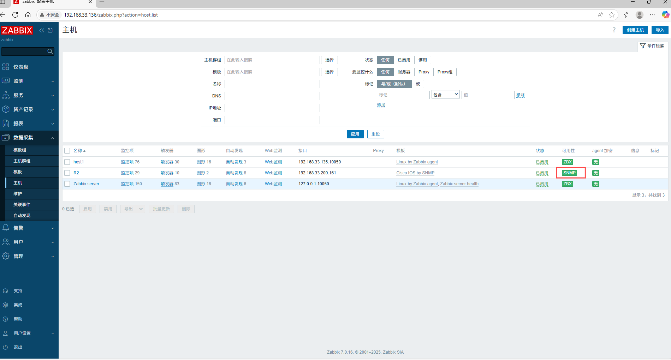Image resolution: width=671 pixels, height=360 pixels.
Task: Expand the 报表 menu chevron
Action: (x=53, y=124)
